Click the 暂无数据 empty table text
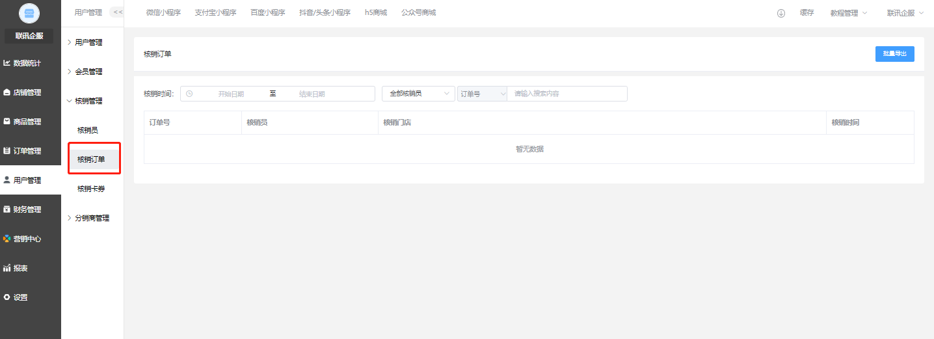The image size is (934, 339). click(529, 149)
